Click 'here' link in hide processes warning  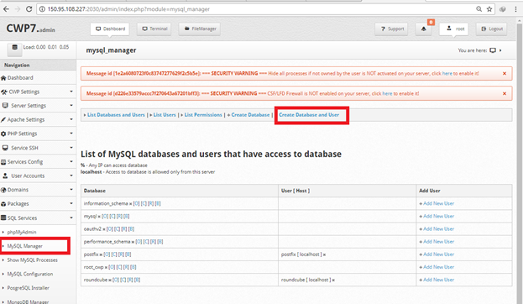(x=447, y=73)
